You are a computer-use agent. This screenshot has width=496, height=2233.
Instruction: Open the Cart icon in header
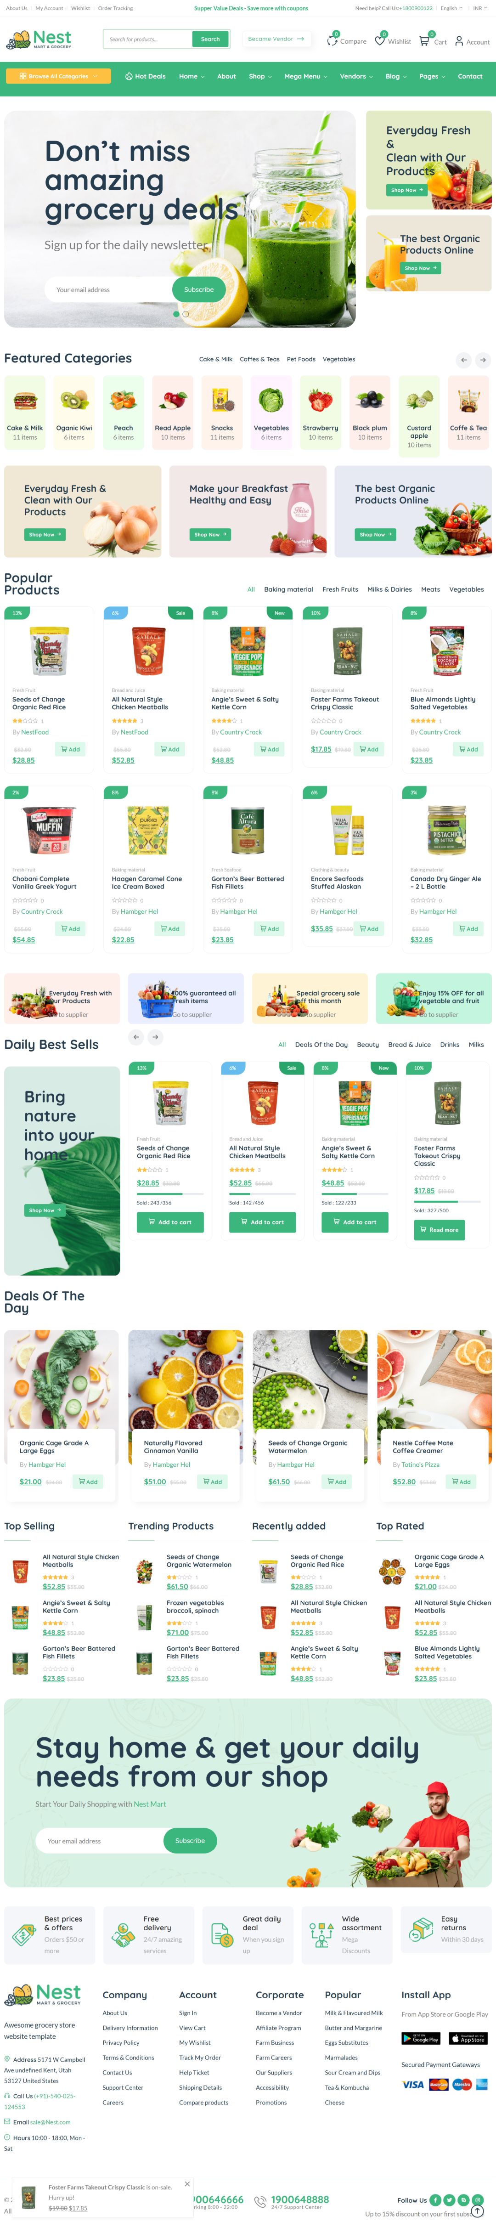pyautogui.click(x=424, y=41)
